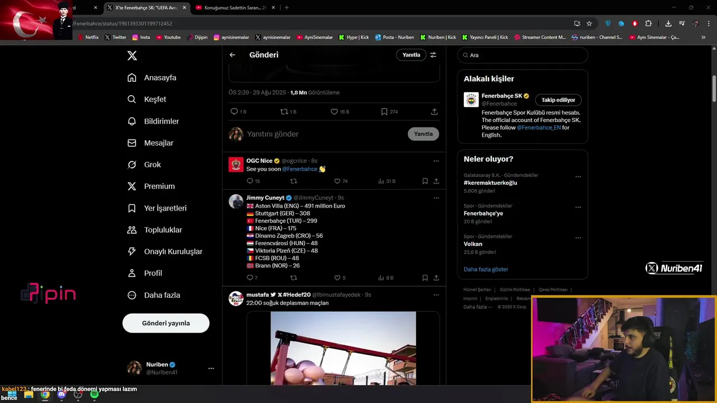Open more options for #keremaktuerkoğlu trend
Viewport: 717px width, 403px height.
coord(578,177)
